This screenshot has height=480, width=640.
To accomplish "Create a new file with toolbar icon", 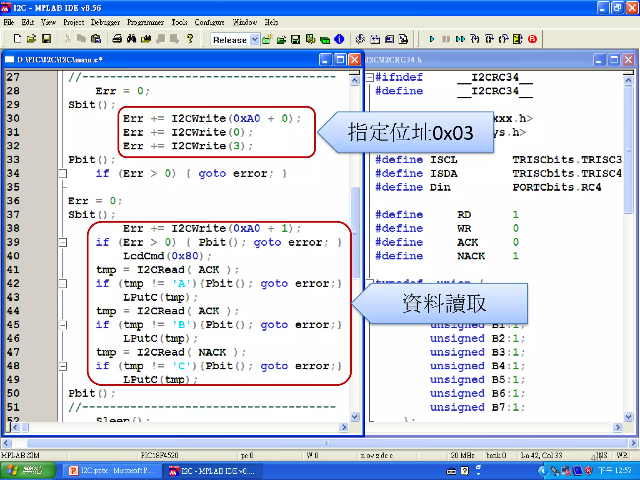I will click(18, 39).
